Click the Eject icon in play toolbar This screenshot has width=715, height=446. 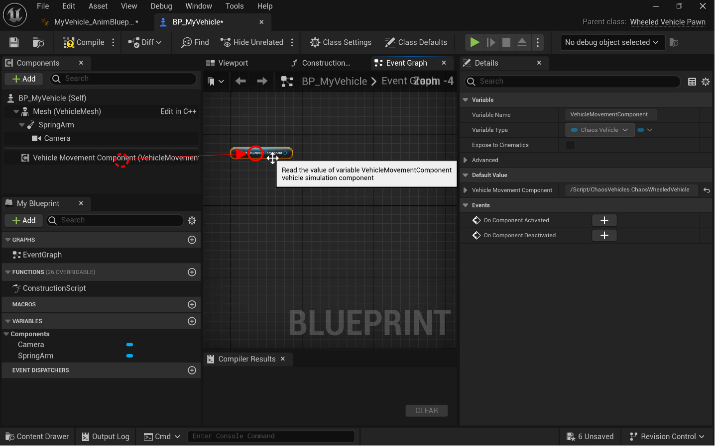tap(522, 42)
